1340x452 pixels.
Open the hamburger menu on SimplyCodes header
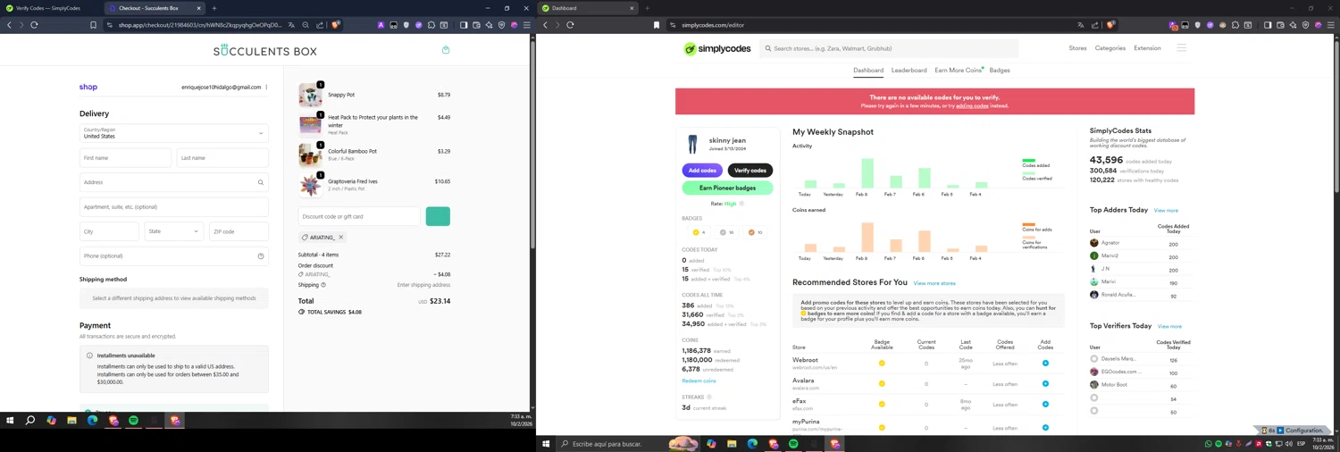[x=1181, y=48]
